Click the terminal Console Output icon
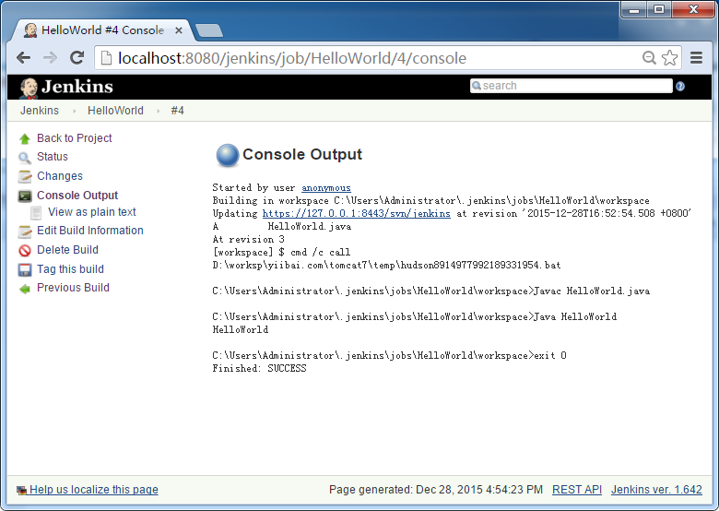This screenshot has width=719, height=511. click(25, 196)
